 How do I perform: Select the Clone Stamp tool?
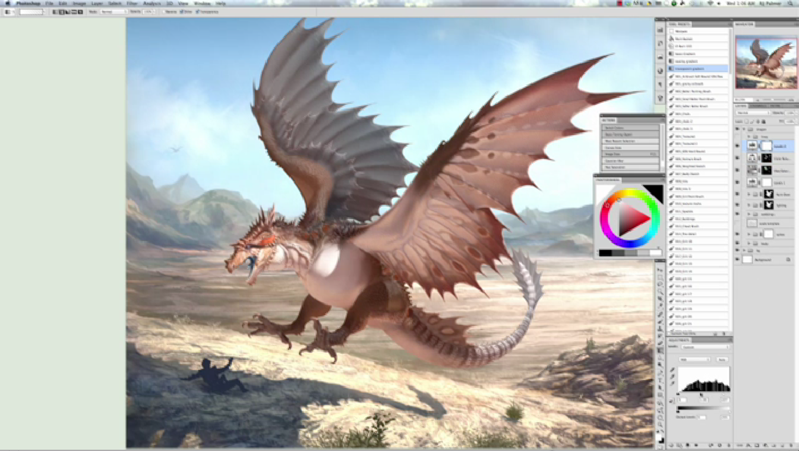(x=661, y=329)
